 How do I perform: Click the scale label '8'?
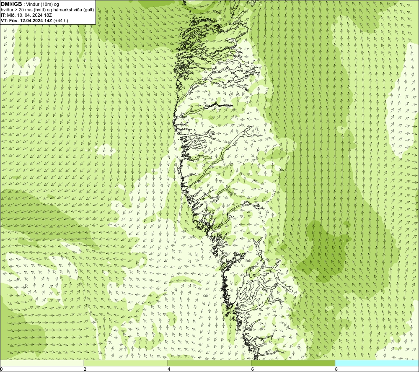(x=336, y=369)
